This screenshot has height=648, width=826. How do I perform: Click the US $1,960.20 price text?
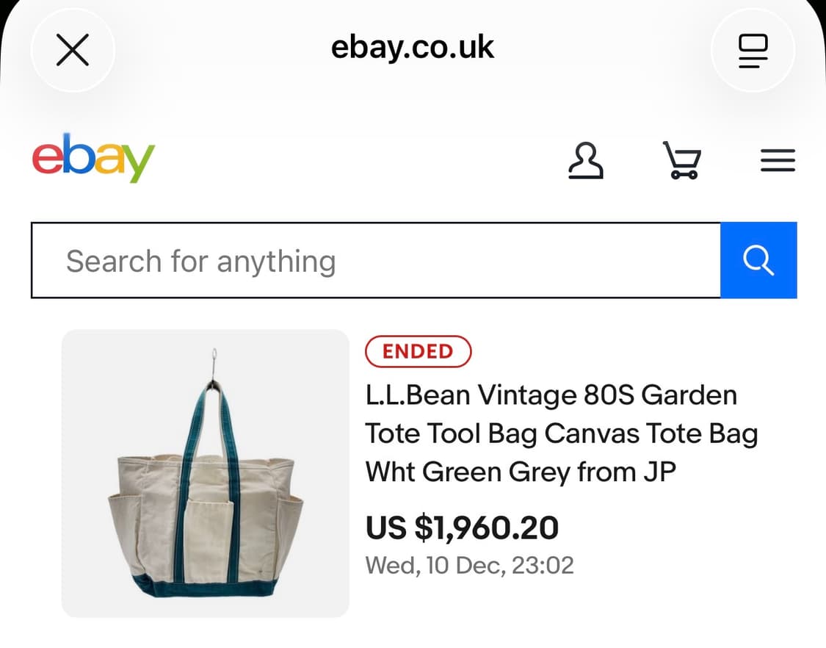[x=462, y=527]
